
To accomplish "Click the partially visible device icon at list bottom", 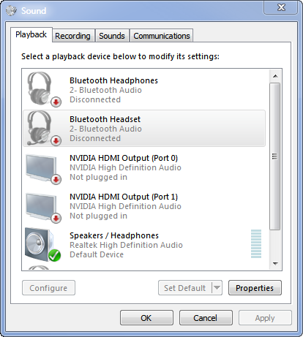I will [x=39, y=268].
